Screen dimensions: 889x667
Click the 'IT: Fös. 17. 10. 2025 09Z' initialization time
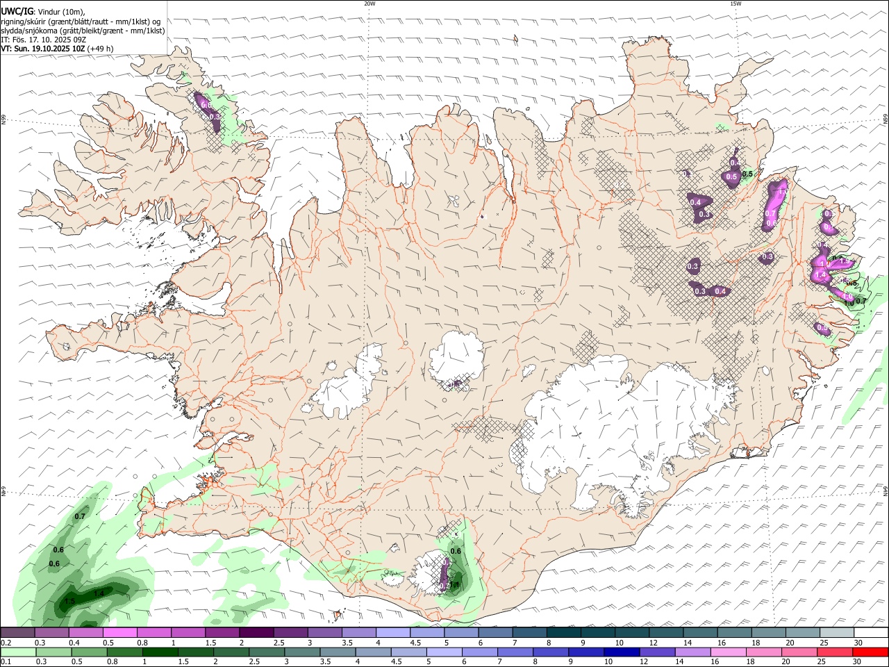pyautogui.click(x=43, y=40)
